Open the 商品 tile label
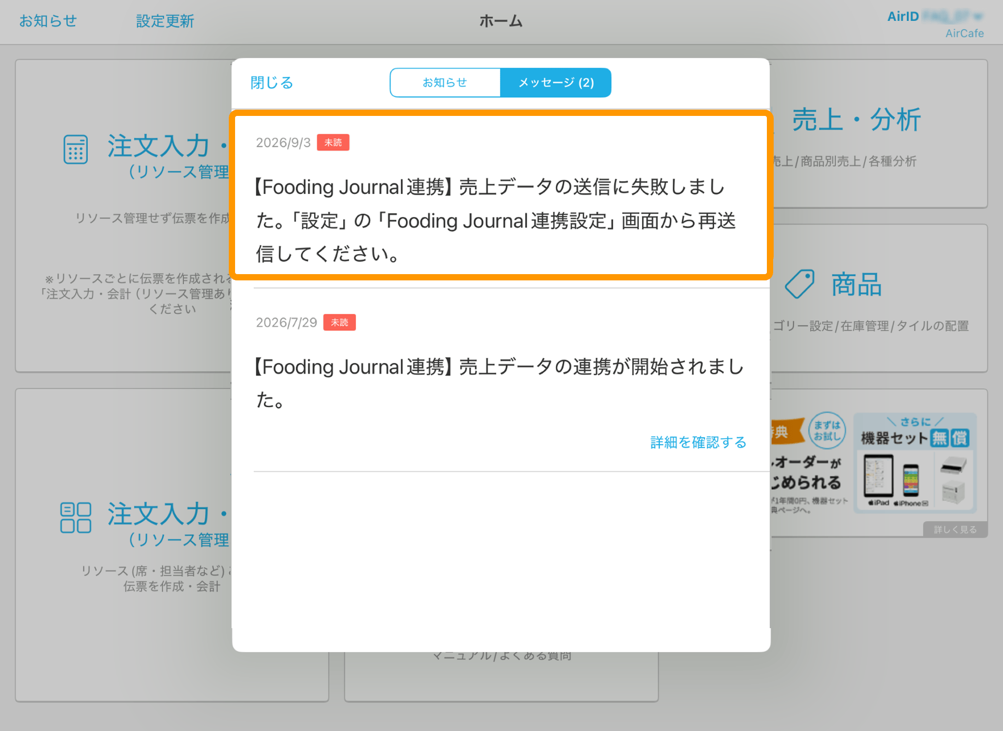1003x731 pixels. [857, 285]
